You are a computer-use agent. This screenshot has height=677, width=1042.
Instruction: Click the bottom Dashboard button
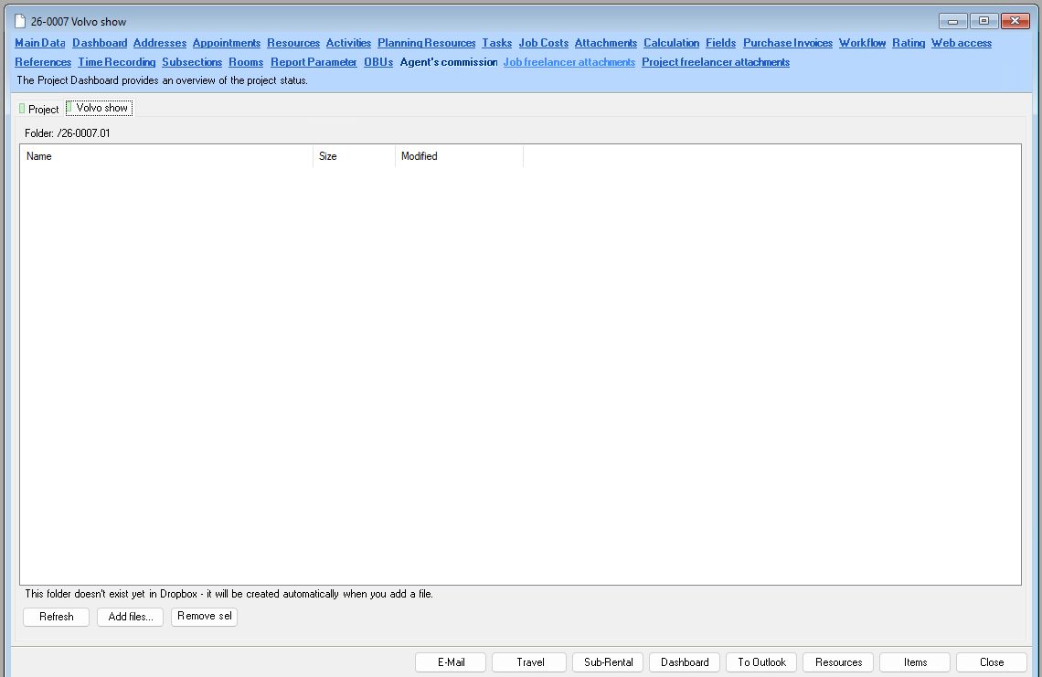point(685,662)
